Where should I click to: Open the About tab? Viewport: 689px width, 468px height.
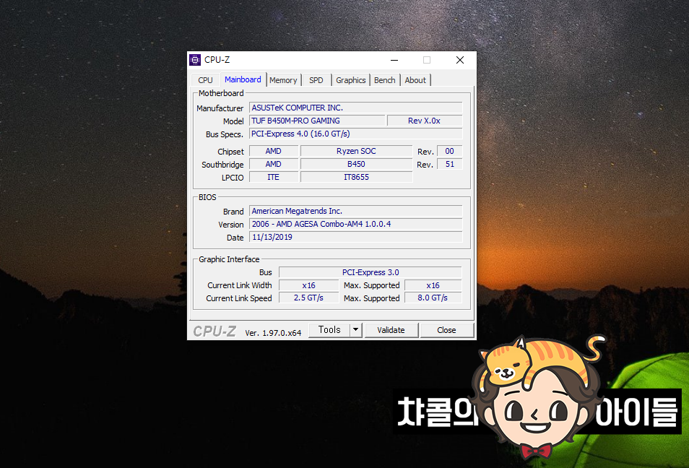415,80
